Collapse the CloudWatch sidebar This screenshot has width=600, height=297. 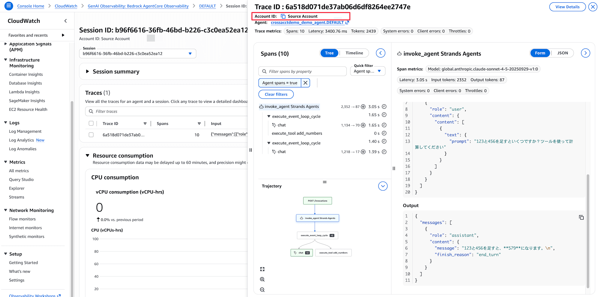coord(65,21)
